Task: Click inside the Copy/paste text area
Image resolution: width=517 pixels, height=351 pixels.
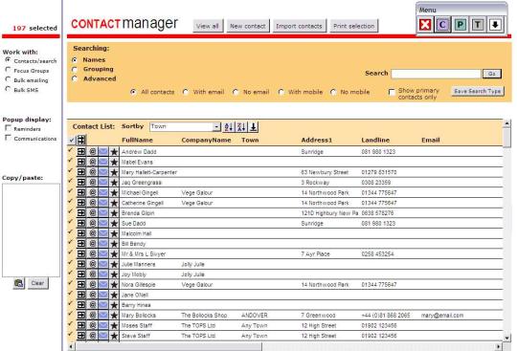Action: pyautogui.click(x=31, y=230)
